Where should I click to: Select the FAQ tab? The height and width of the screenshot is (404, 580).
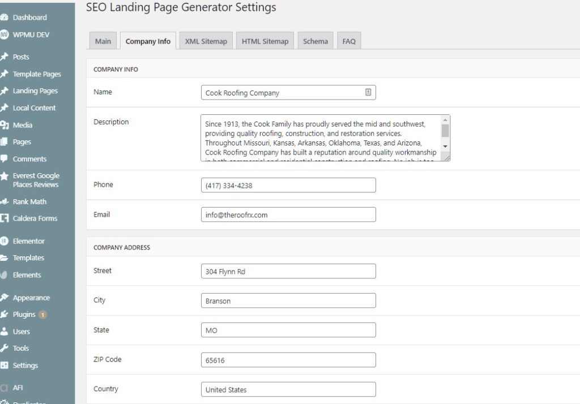point(349,40)
